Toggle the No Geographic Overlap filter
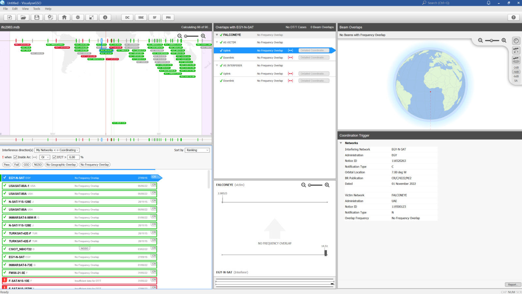The width and height of the screenshot is (522, 294). point(61,165)
